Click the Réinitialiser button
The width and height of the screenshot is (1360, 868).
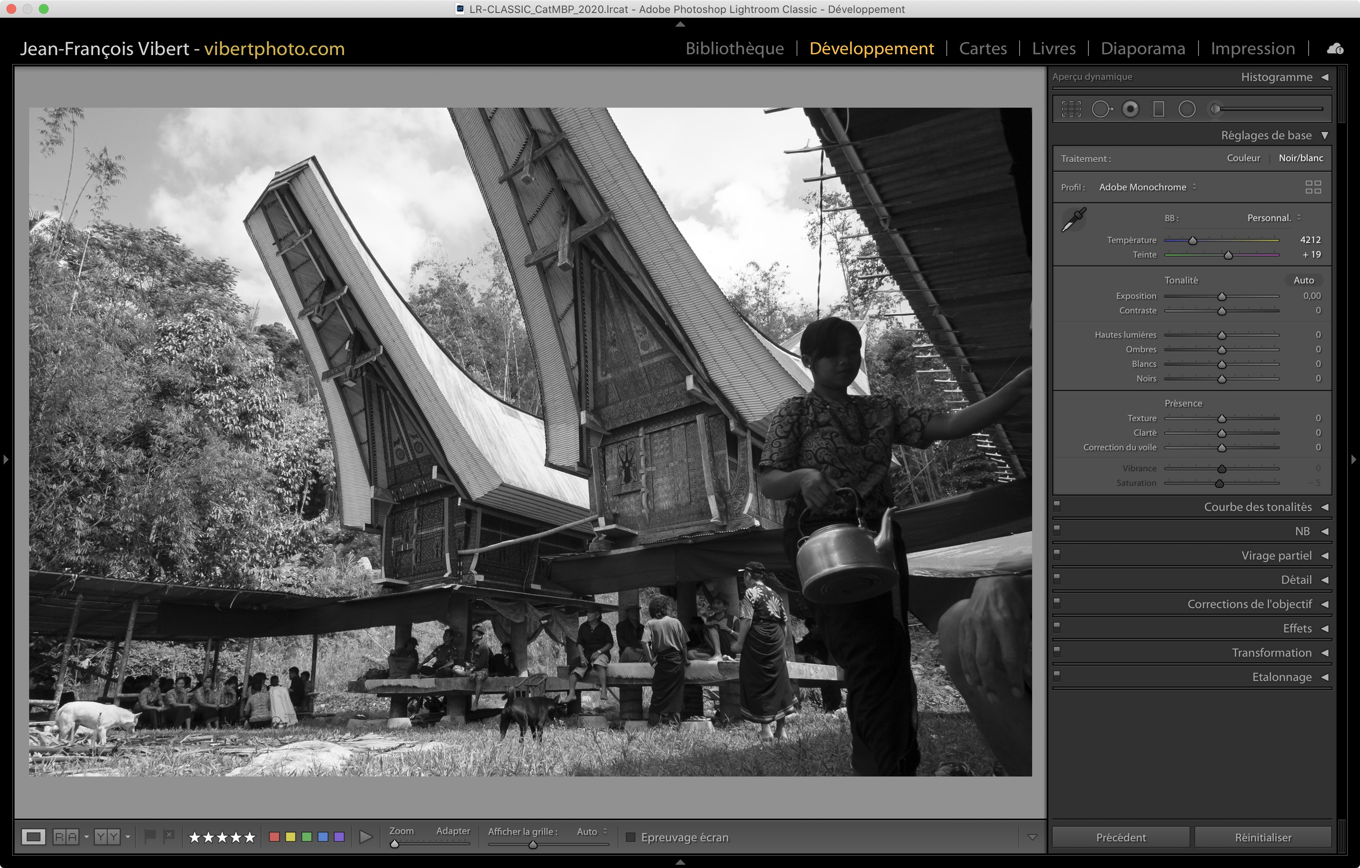click(x=1262, y=837)
